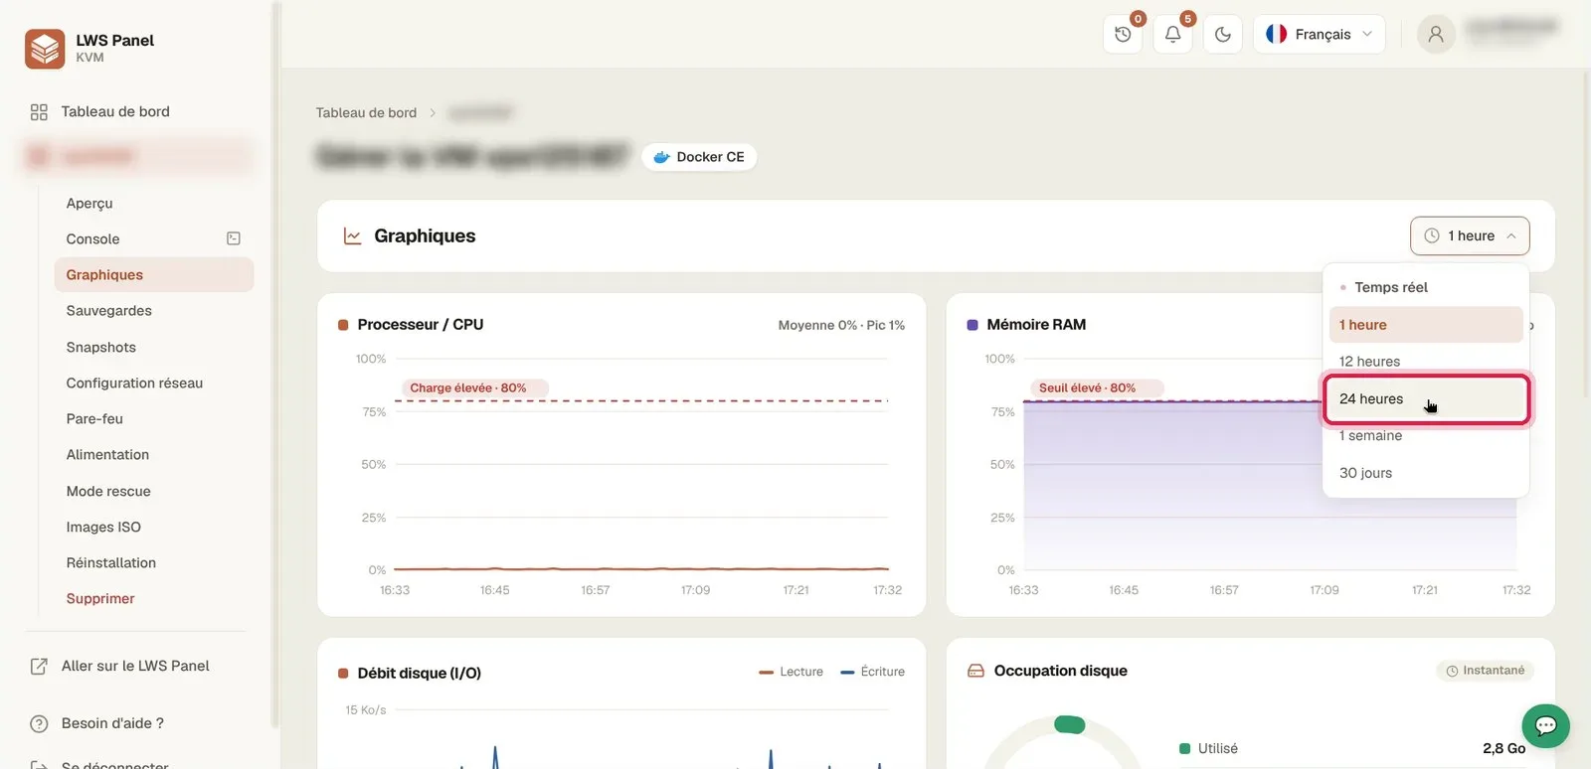Select Temps réel from period list
Viewport: 1591px width, 769px height.
1426,287
